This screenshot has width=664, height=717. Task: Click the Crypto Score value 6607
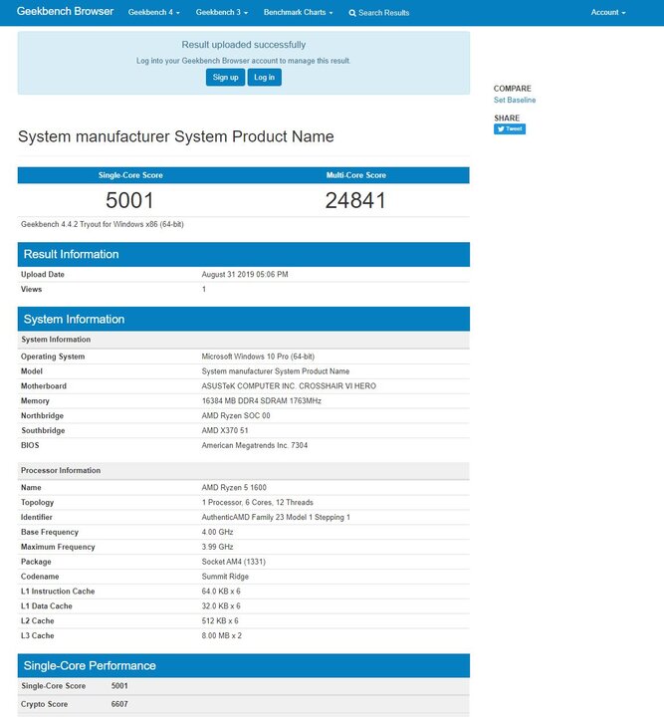tap(119, 704)
